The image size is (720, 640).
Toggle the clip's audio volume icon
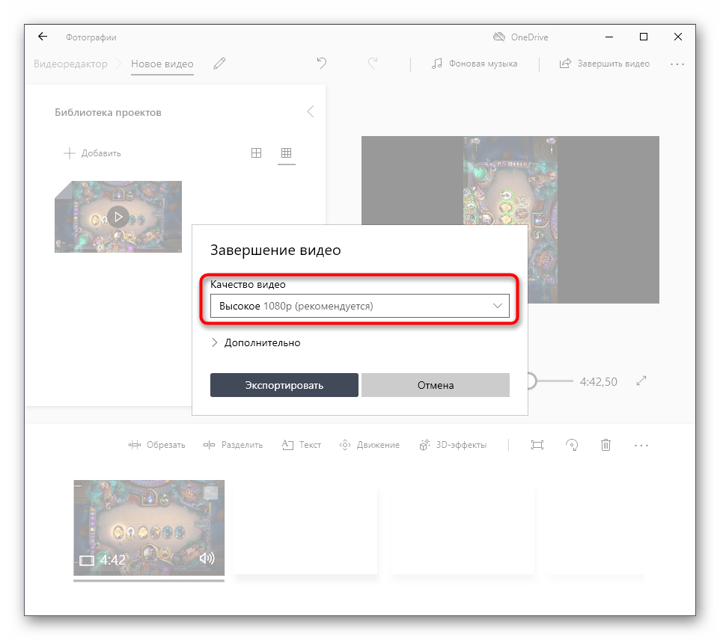click(207, 559)
